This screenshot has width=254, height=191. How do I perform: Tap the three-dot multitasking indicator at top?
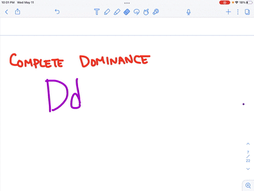click(127, 3)
